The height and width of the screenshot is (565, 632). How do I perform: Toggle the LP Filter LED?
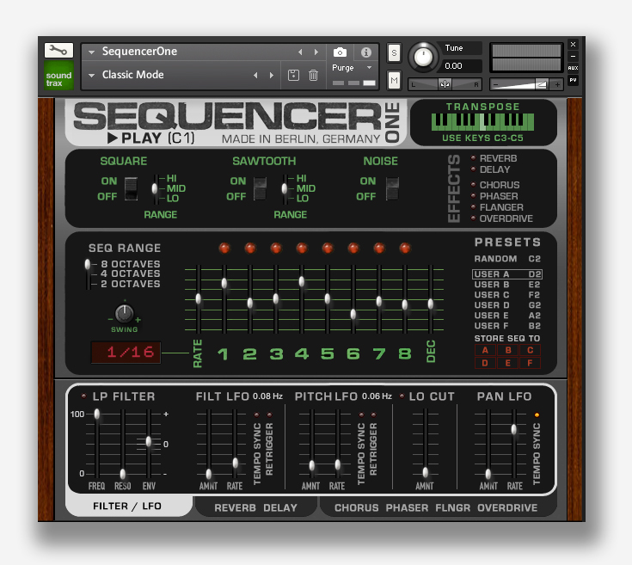[84, 396]
